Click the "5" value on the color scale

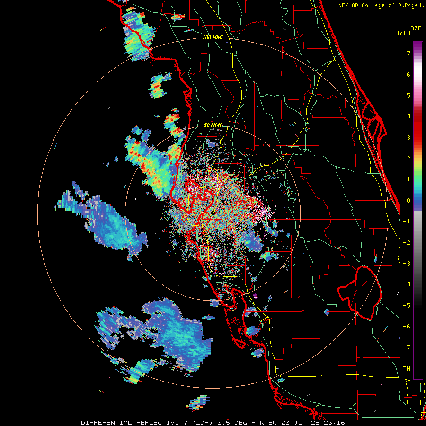click(408, 95)
